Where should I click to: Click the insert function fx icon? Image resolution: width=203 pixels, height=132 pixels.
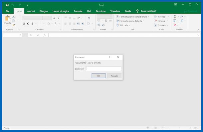coord(45,35)
